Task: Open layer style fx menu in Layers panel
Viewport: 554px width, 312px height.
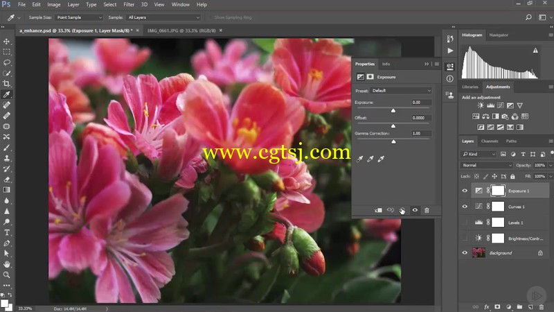Action: [x=487, y=306]
